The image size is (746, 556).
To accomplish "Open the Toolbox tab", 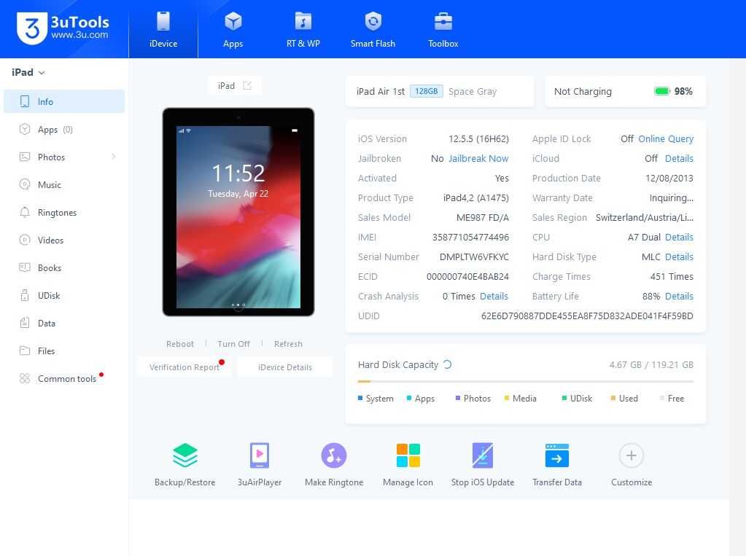I will [443, 29].
